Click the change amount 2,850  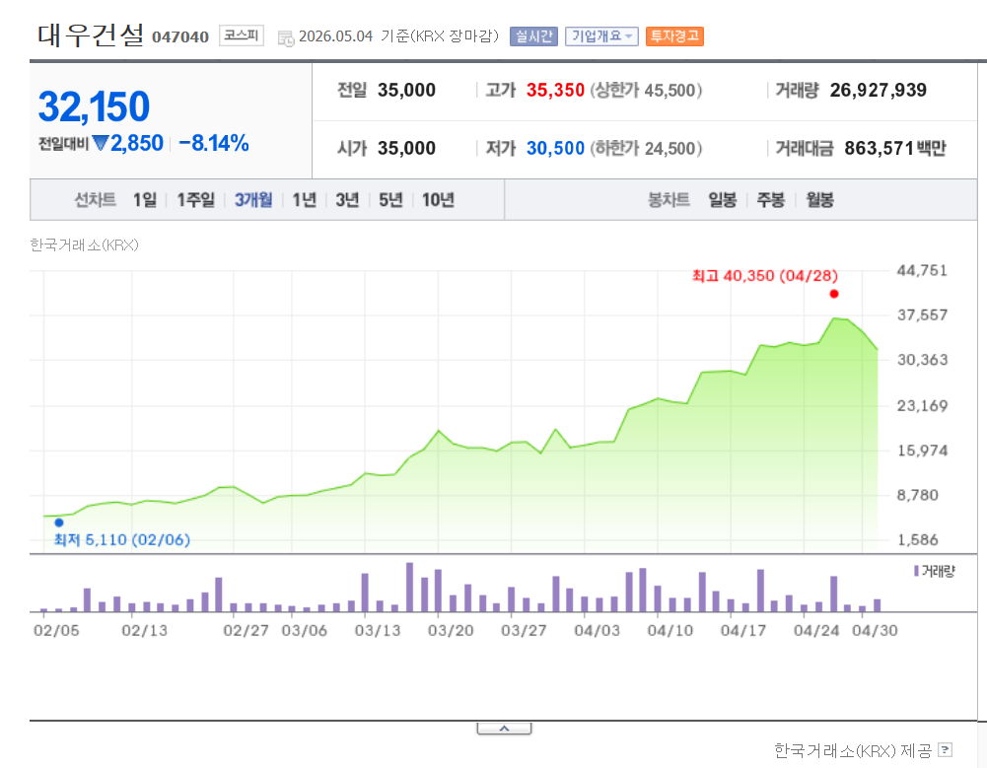click(x=137, y=144)
